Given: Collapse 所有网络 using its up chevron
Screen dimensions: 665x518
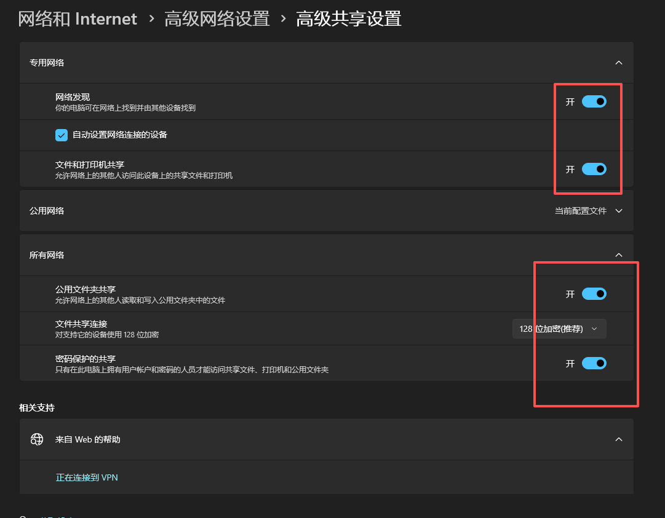Looking at the screenshot, I should pos(619,255).
